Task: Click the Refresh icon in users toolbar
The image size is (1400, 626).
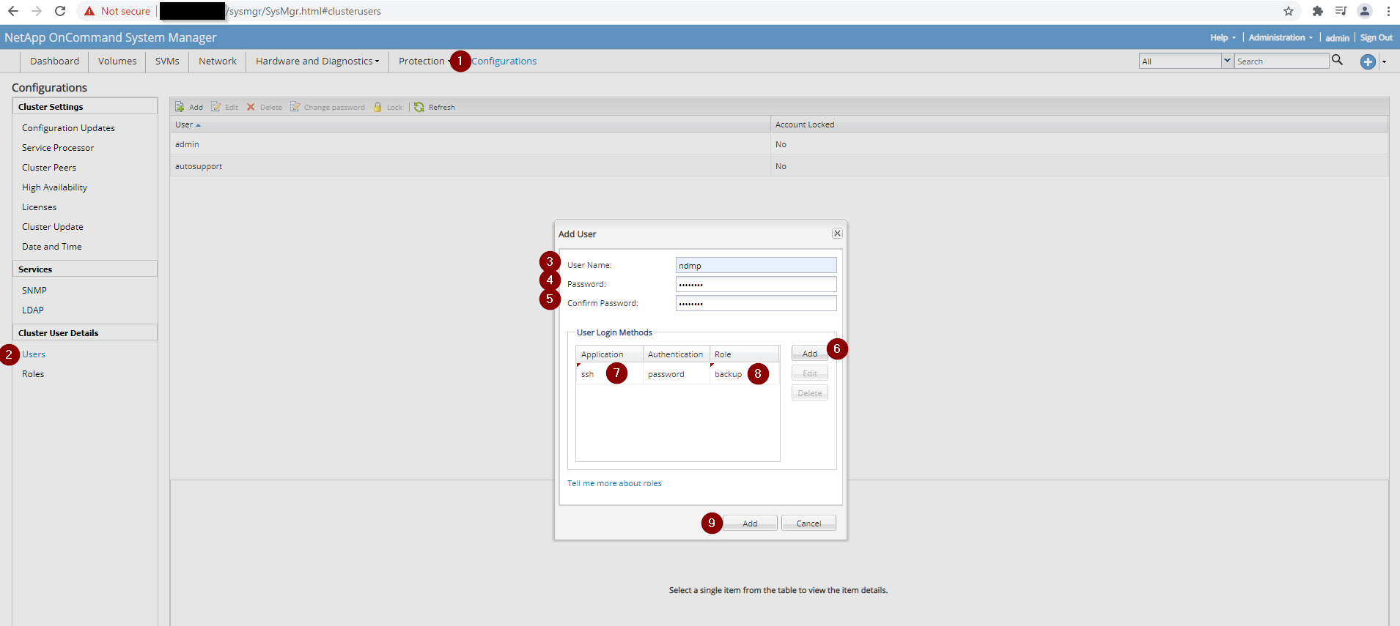Action: tap(419, 107)
